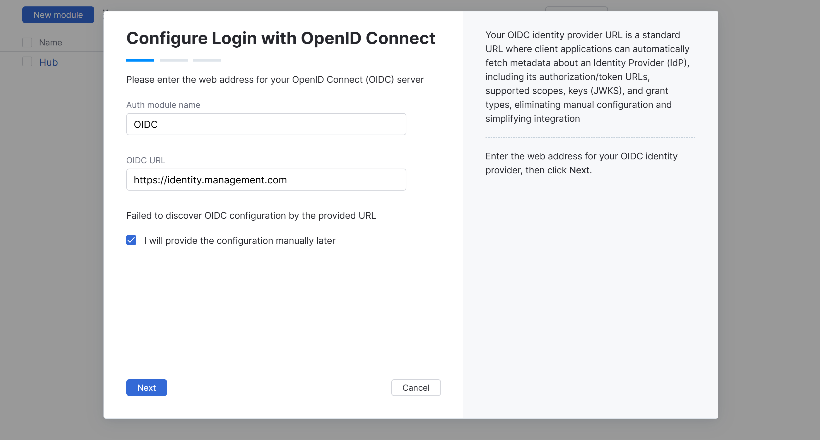Click Cancel to dismiss the wizard

416,388
